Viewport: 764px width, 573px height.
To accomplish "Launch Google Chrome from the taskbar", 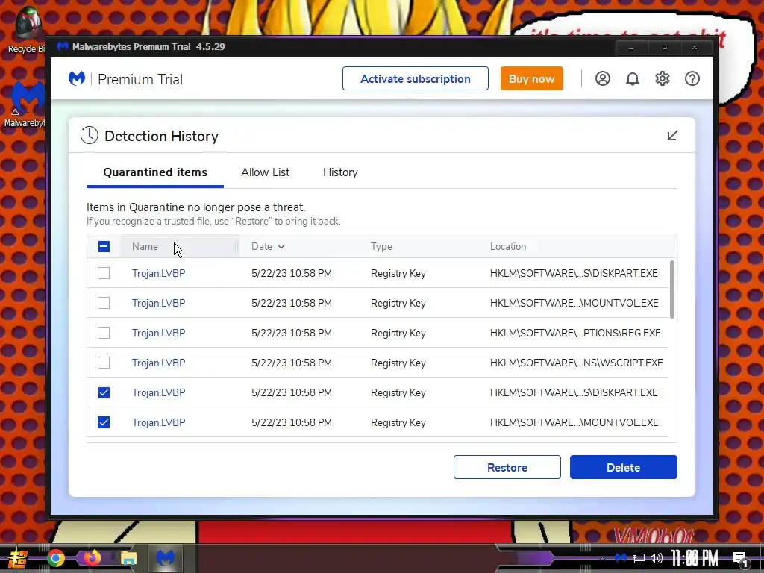I will tap(55, 558).
